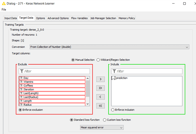Add all columns with double right arrow
Viewport: 196px width, 134px height.
click(x=101, y=88)
